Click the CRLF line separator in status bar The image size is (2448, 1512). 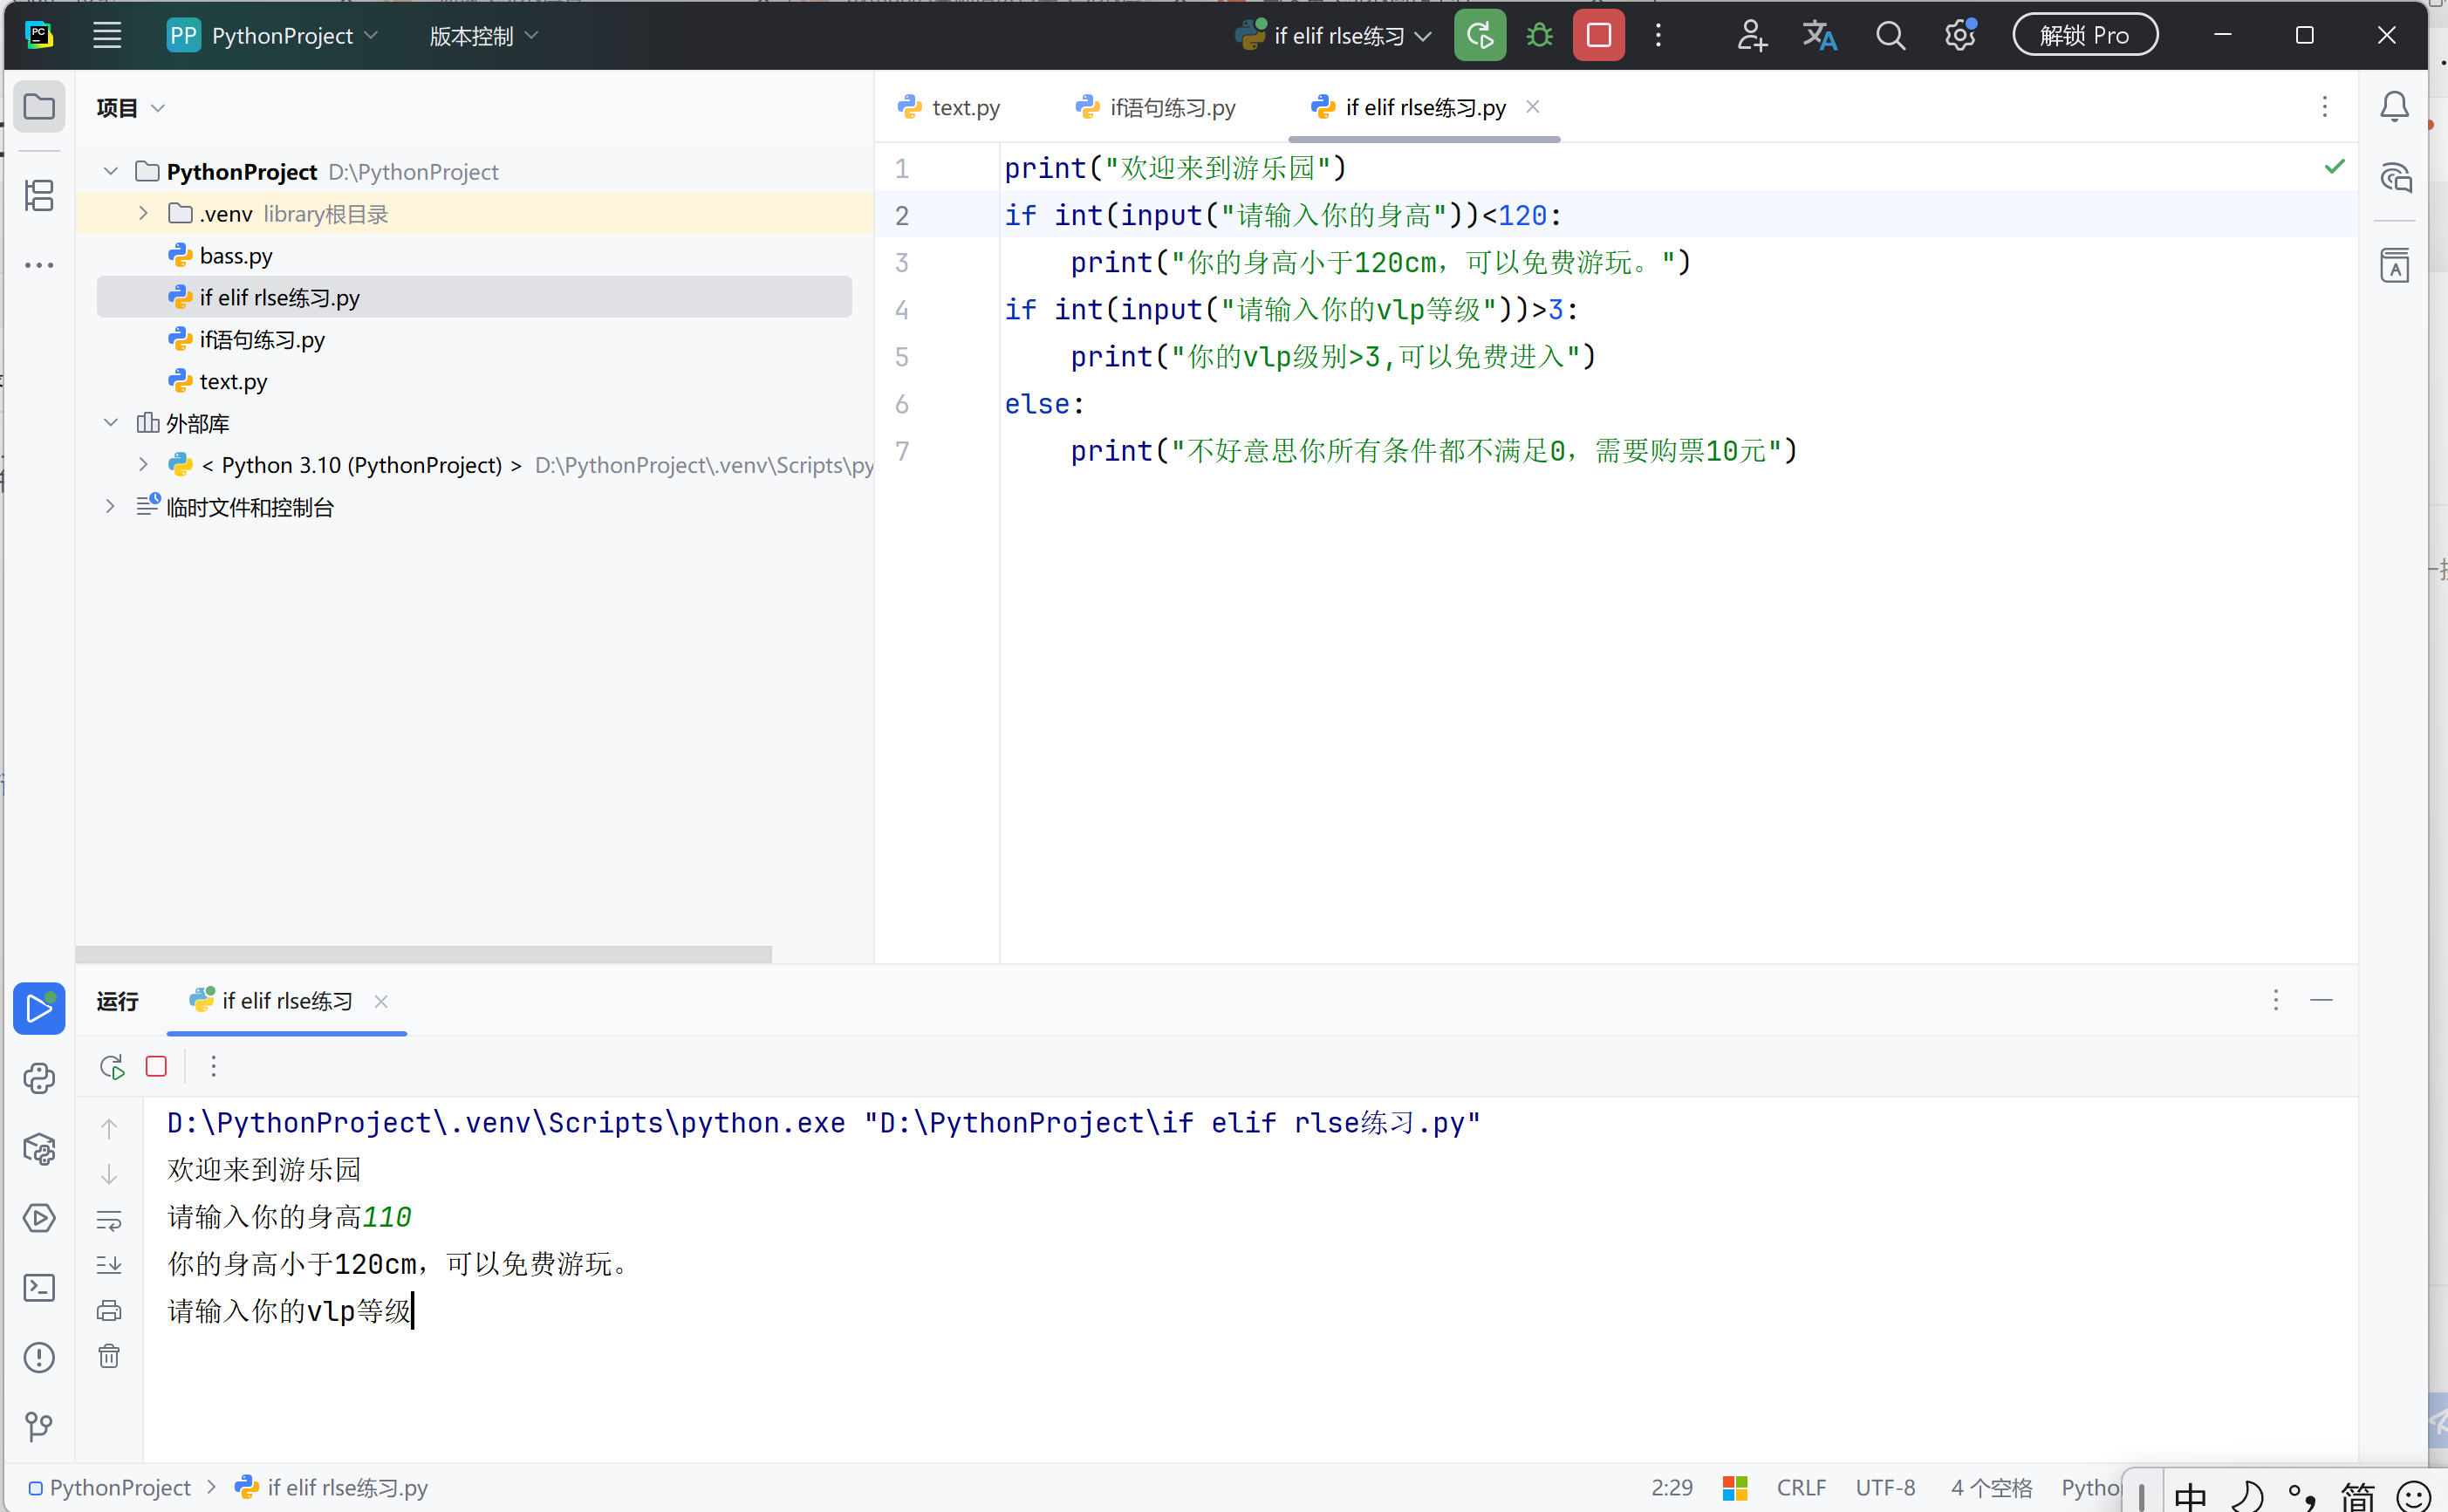pos(1801,1487)
